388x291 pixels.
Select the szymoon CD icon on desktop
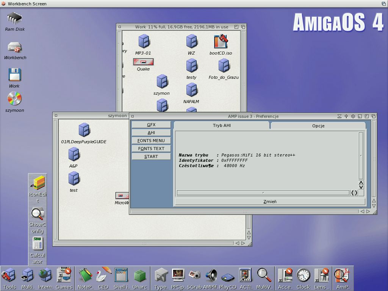[15, 102]
